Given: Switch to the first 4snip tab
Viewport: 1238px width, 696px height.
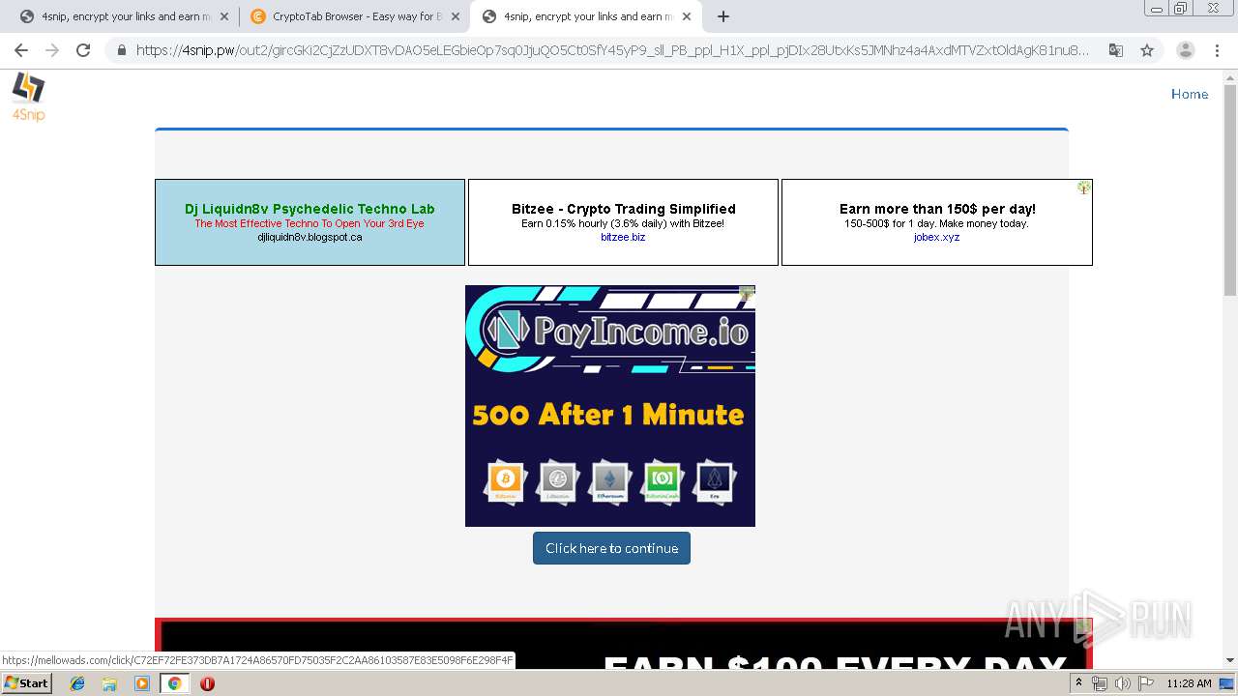Looking at the screenshot, I should (121, 16).
